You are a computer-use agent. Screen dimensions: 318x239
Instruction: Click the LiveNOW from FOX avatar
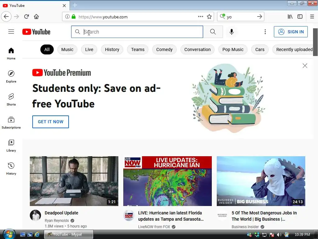129,215
